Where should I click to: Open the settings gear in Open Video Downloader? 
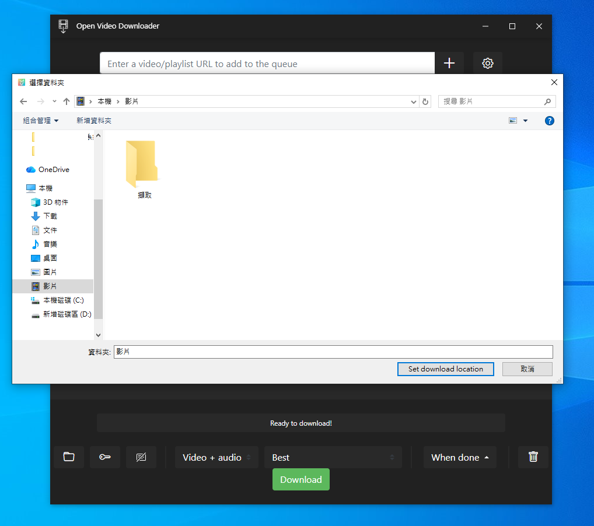[487, 63]
